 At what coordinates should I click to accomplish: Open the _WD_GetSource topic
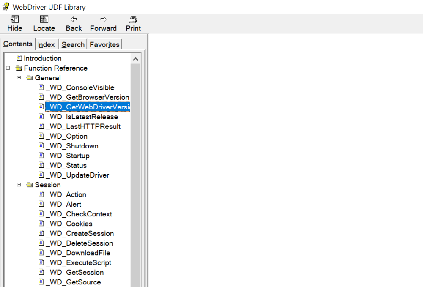coord(73,282)
